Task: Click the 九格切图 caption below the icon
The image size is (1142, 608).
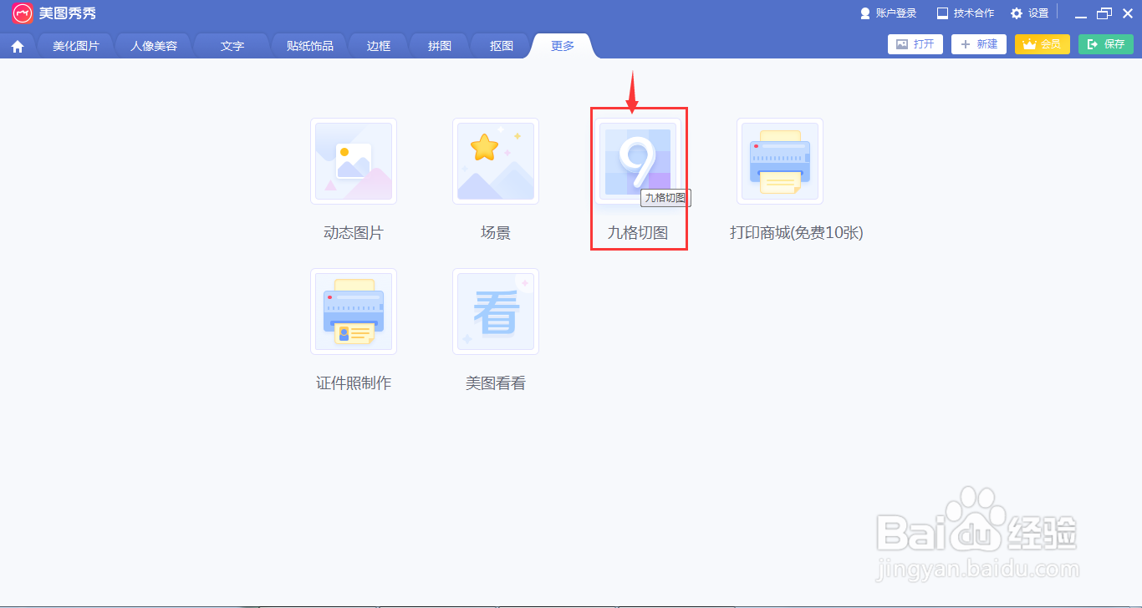Action: (x=638, y=233)
